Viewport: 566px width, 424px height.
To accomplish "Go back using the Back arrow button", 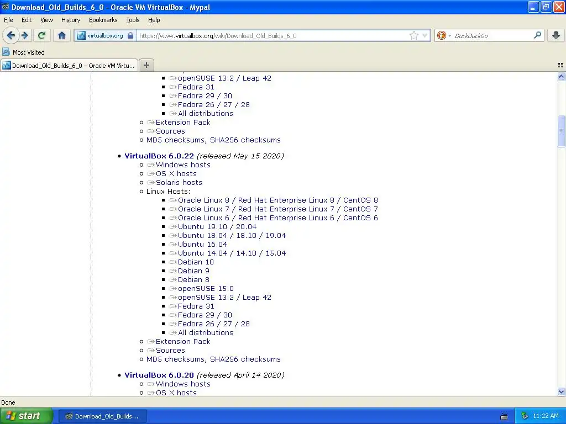I will pyautogui.click(x=11, y=35).
